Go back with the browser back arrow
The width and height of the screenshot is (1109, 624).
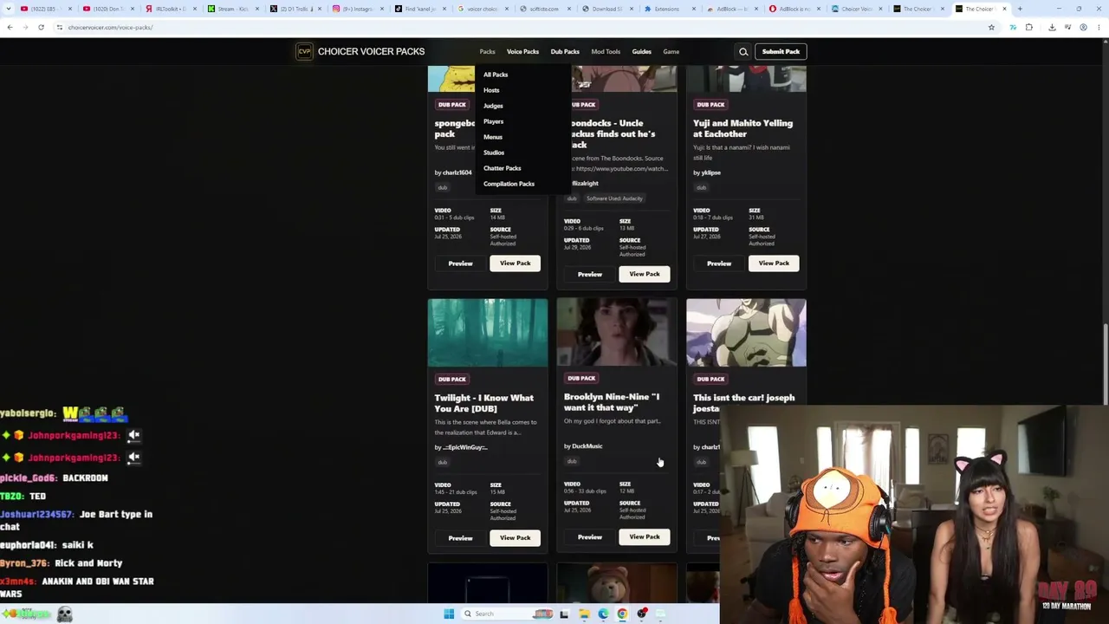click(10, 28)
